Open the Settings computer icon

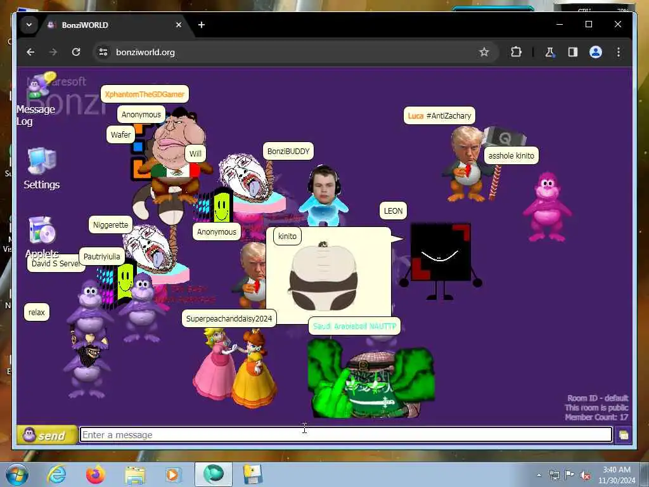(x=41, y=160)
